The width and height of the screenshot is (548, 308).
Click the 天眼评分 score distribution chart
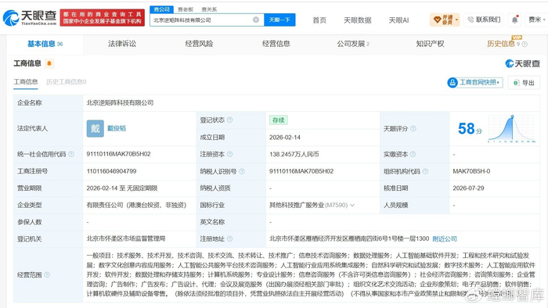512,128
